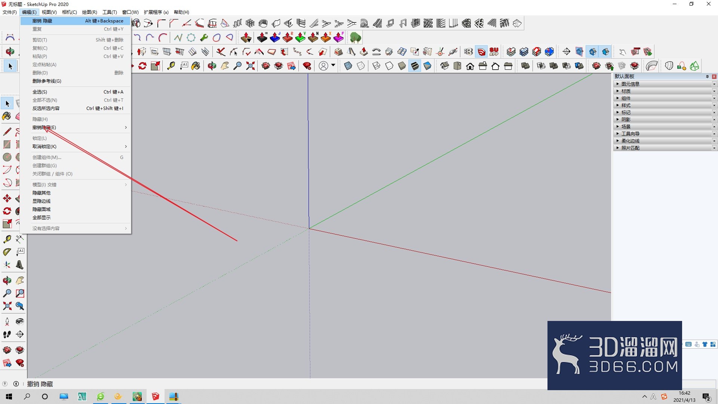Select the Paint Bucket tool

click(7, 116)
